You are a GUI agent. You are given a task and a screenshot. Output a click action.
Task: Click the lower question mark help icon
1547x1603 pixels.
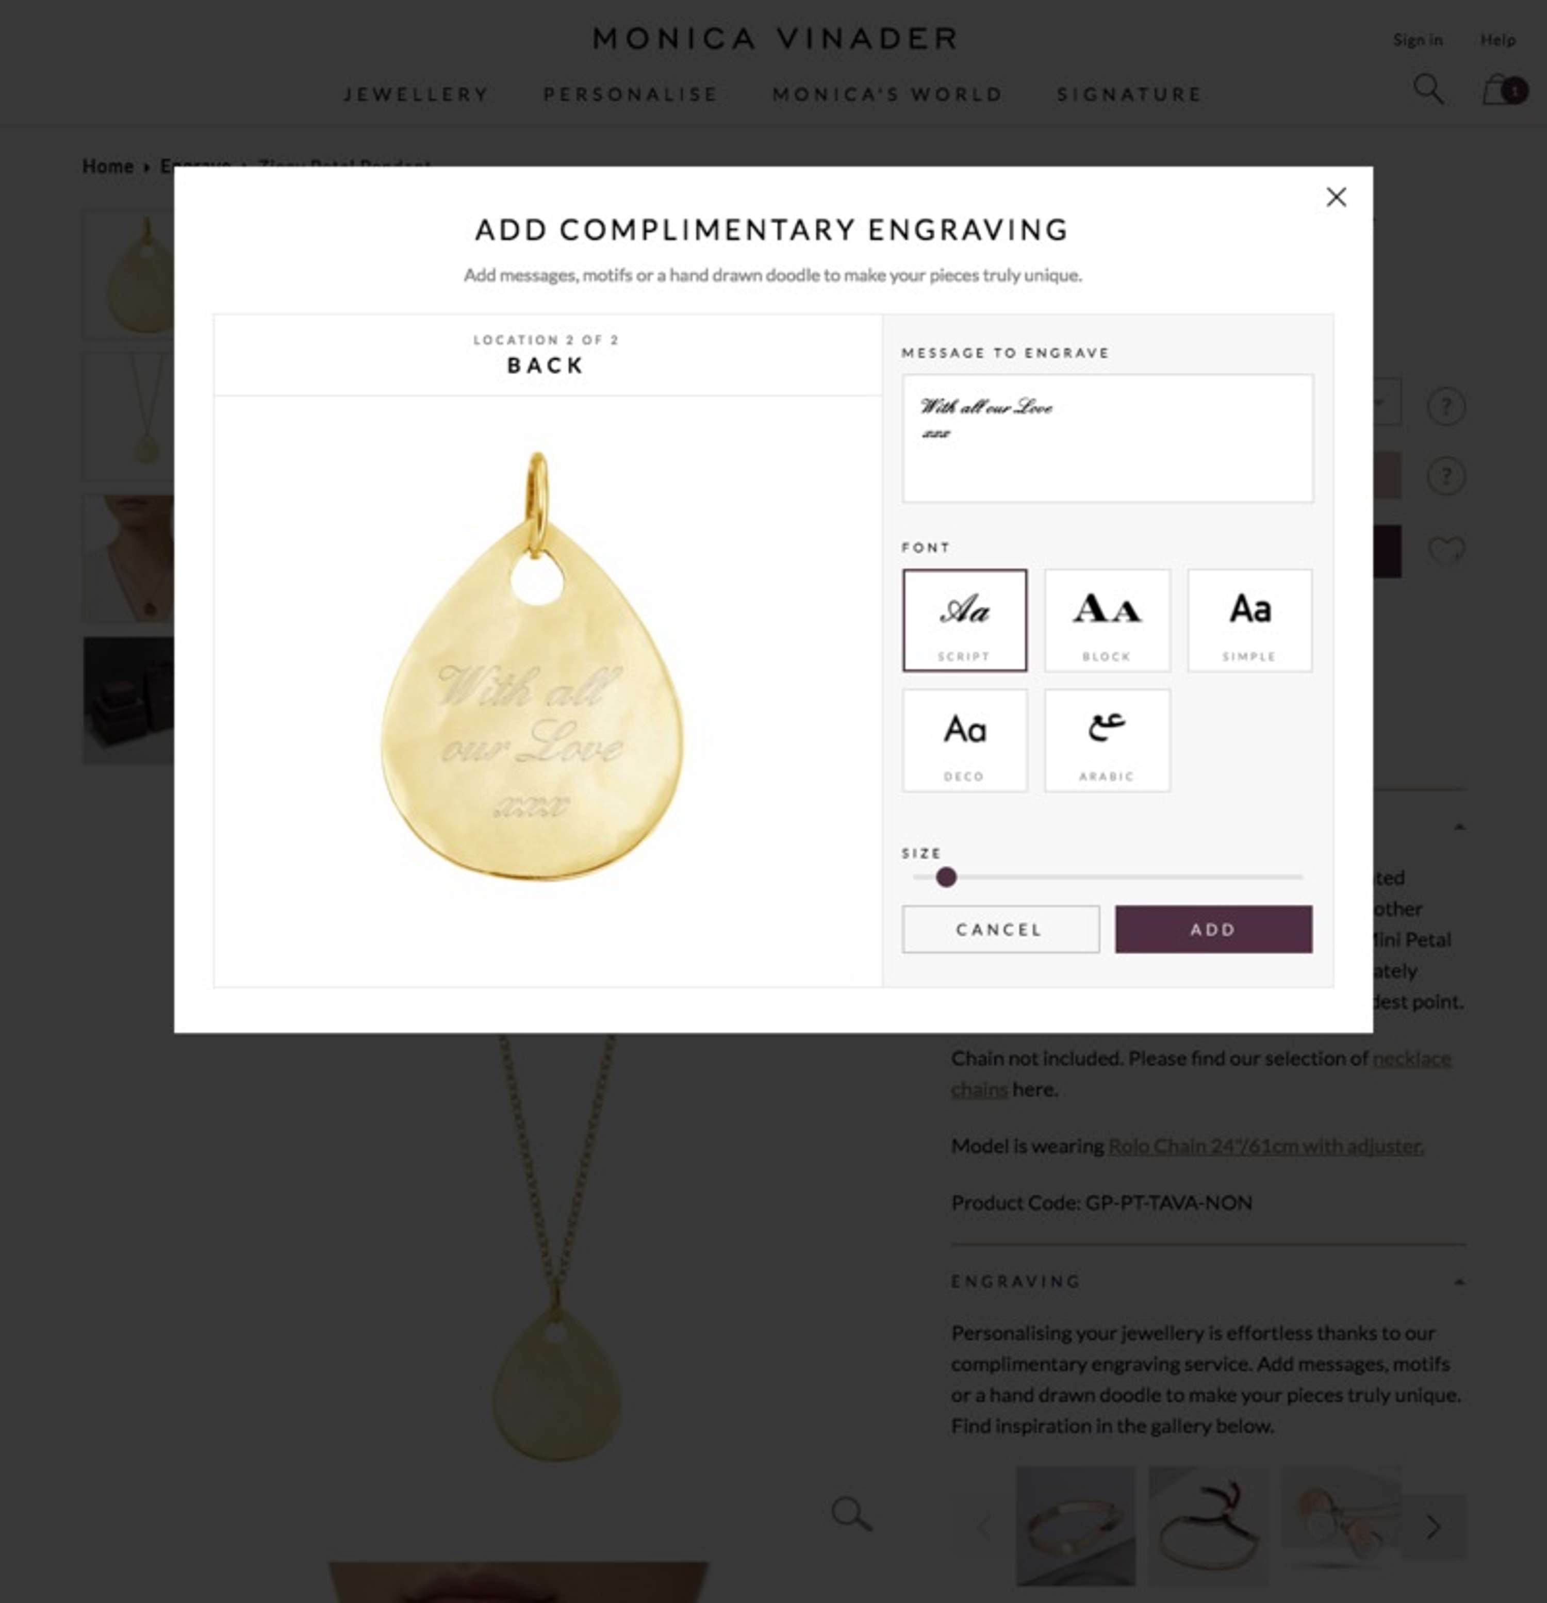(x=1445, y=476)
